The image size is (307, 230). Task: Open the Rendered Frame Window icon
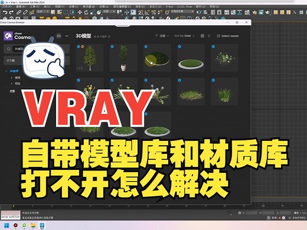click(x=261, y=12)
